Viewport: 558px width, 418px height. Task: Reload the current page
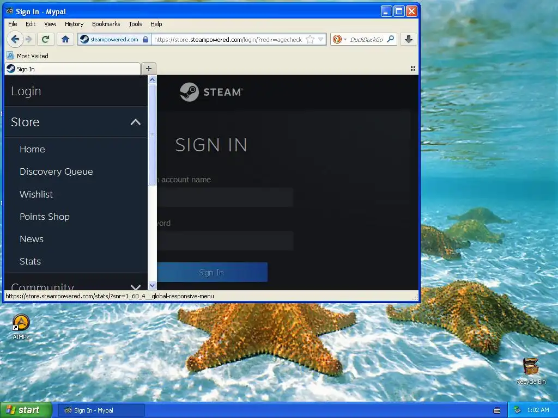[x=45, y=39]
